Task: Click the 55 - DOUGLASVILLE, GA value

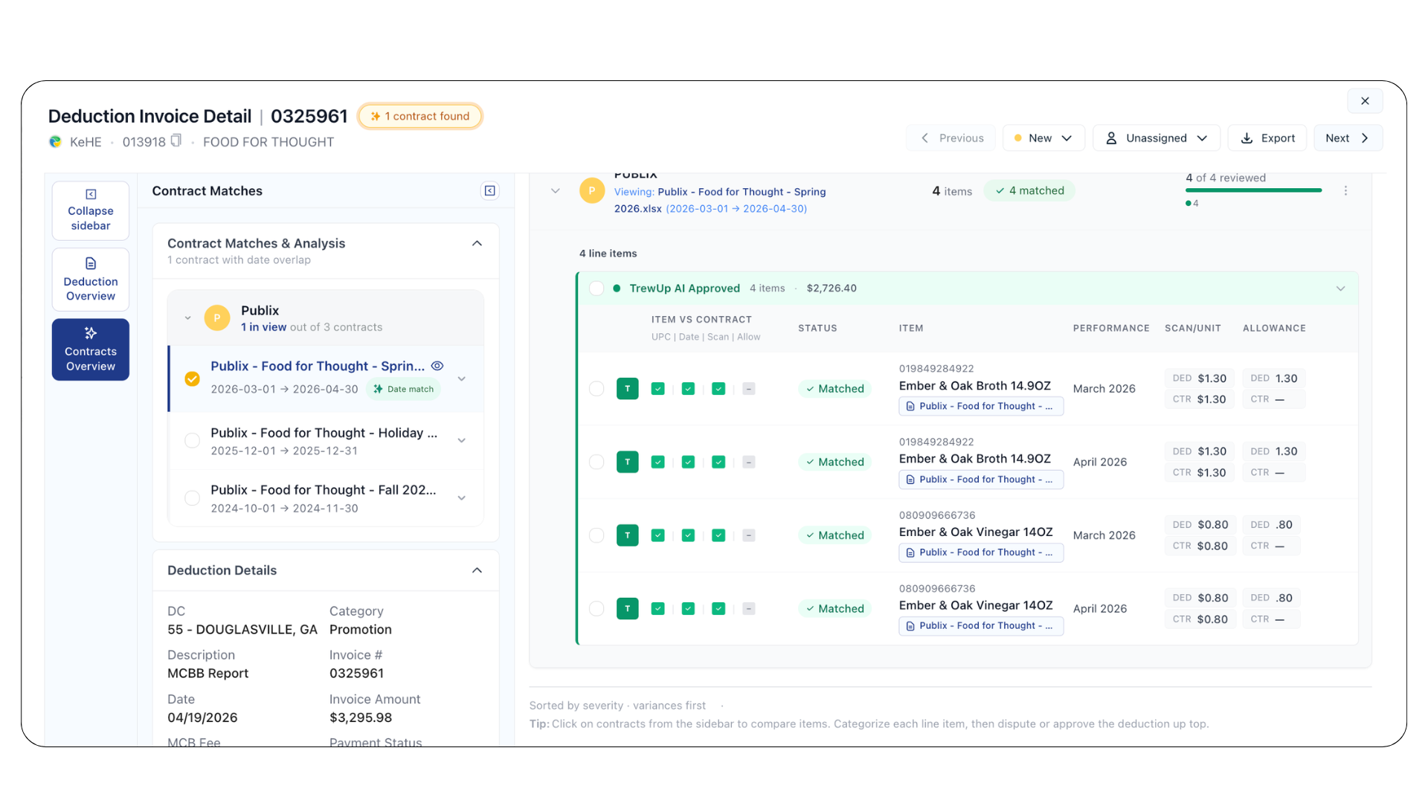Action: click(x=242, y=630)
